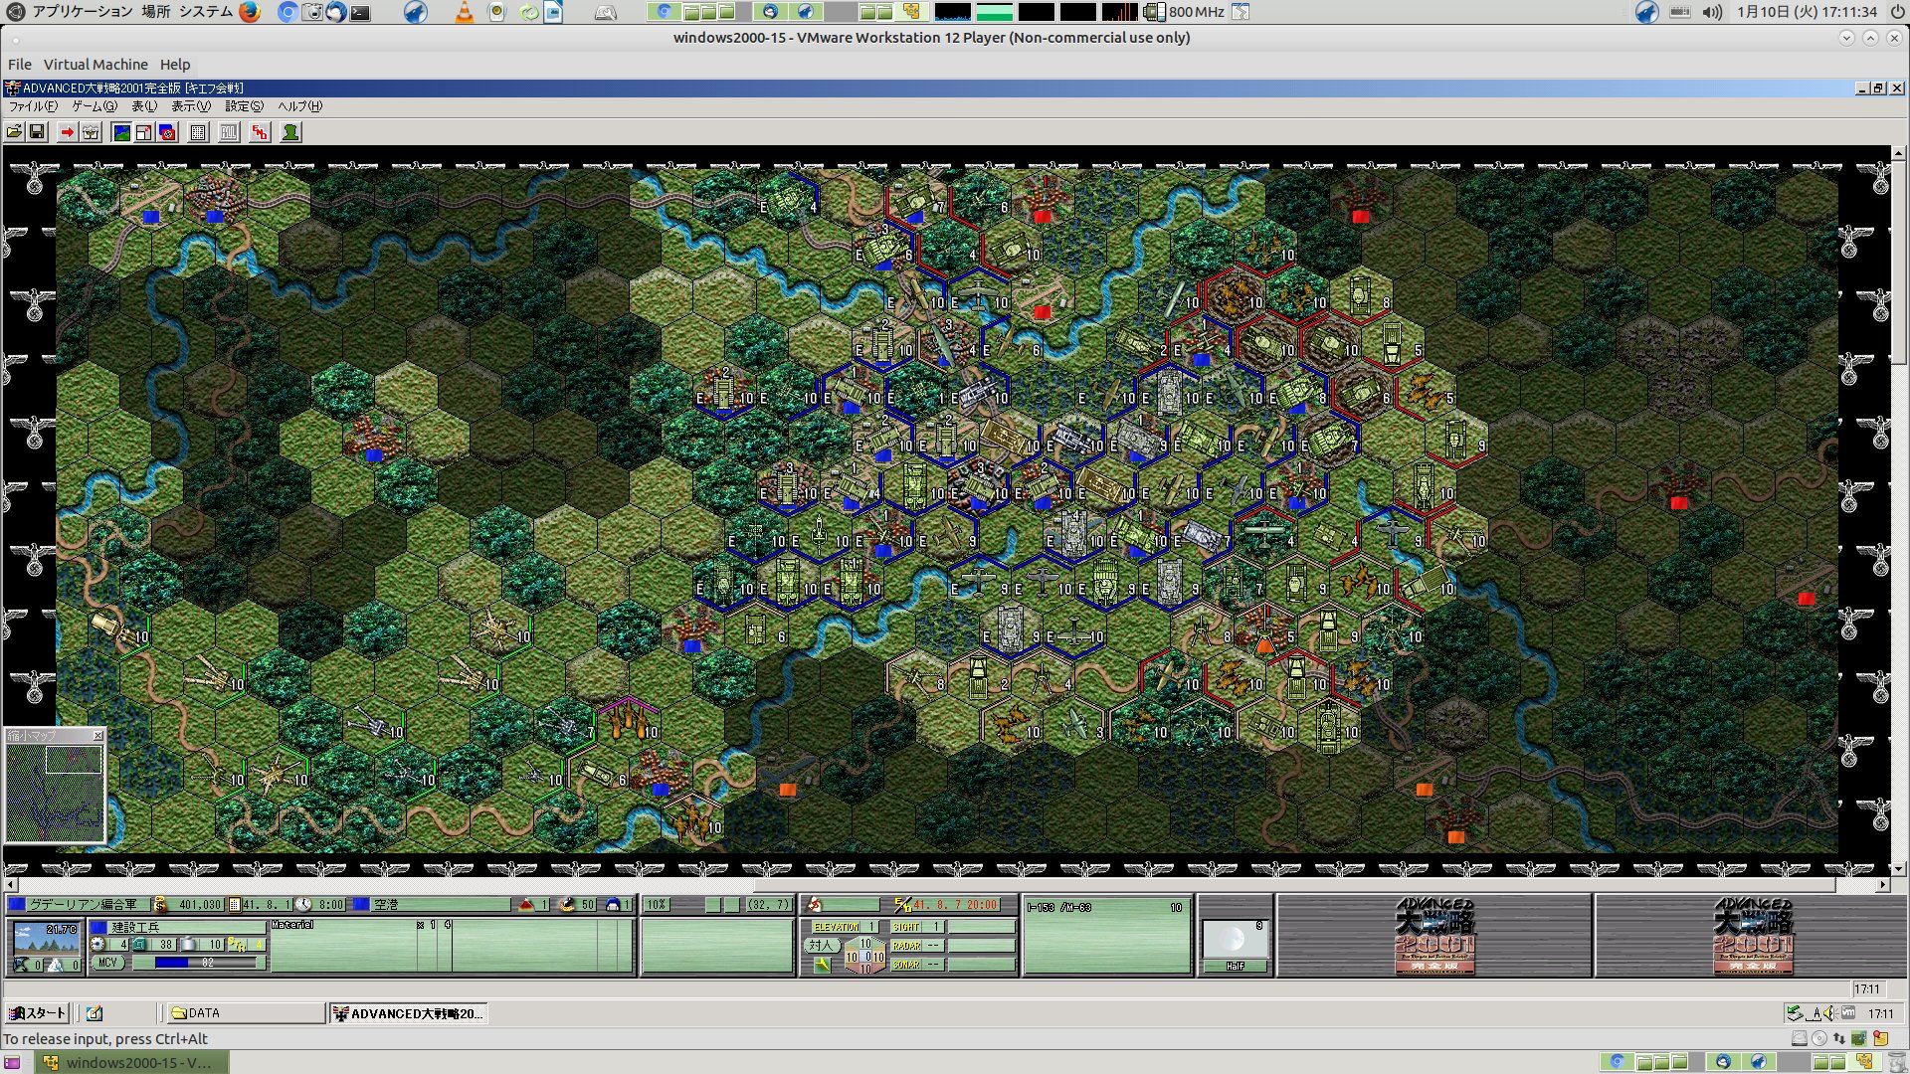Close the minimap panel

click(97, 736)
